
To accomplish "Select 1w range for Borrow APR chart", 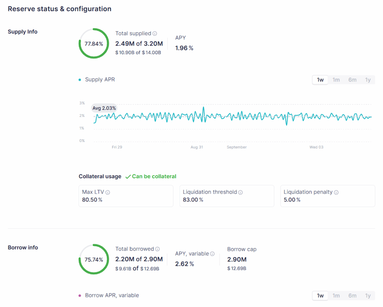I will (320, 296).
